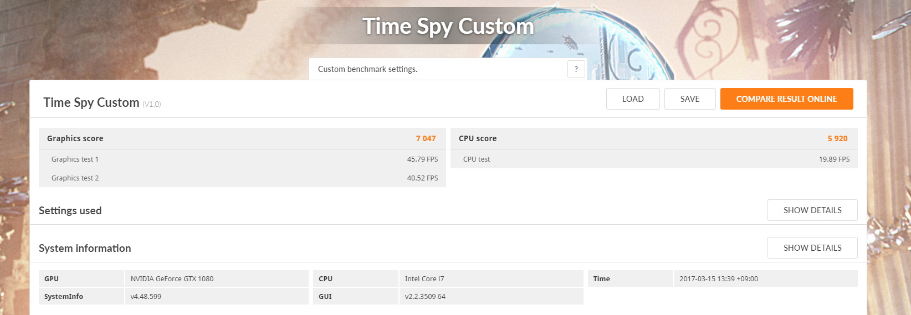Click the Graphics test 2 row
911x315 pixels.
(x=242, y=178)
